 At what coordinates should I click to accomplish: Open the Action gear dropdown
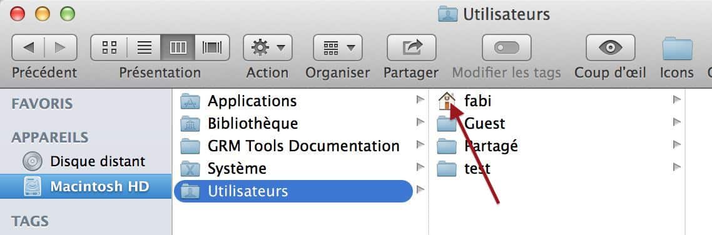click(267, 47)
